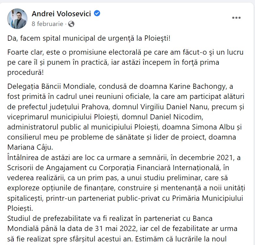Open Andrei Volosevici's profile picture
The height and width of the screenshot is (245, 255).
(17, 19)
